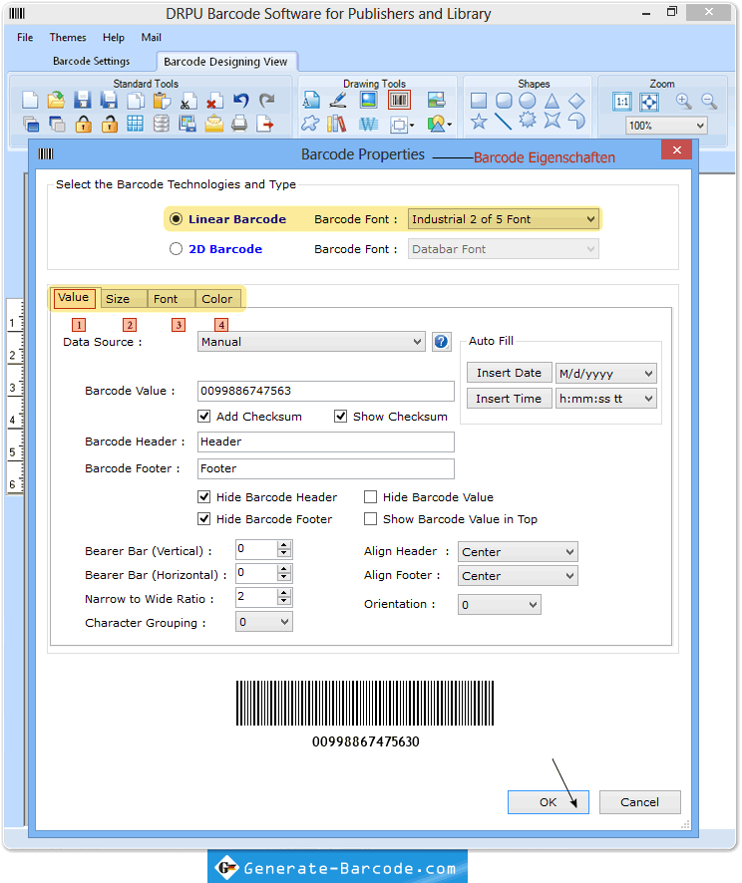Click the Fit to window zoom icon
Screen dimensions: 742x883
[x=649, y=102]
